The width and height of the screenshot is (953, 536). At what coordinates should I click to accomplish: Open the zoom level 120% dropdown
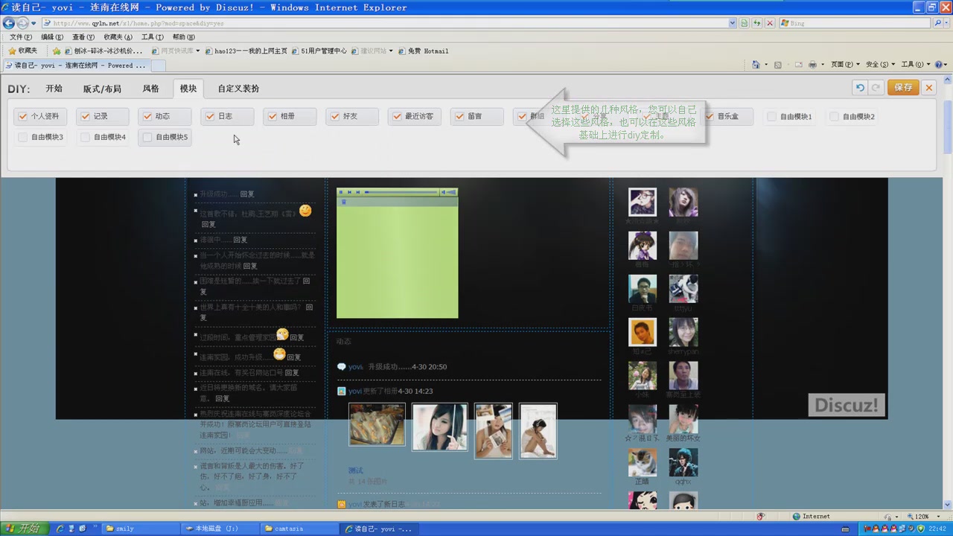(x=924, y=517)
